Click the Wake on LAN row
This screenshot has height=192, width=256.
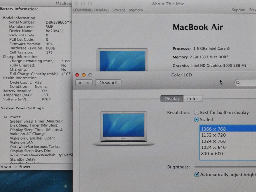[22, 142]
